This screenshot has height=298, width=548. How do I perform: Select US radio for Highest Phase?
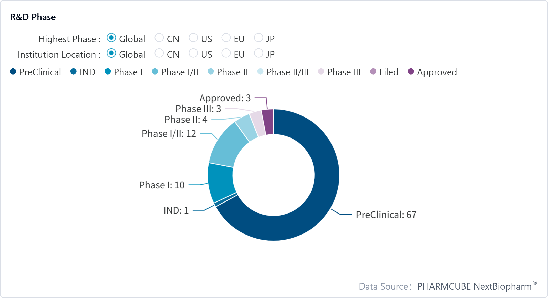tap(193, 38)
